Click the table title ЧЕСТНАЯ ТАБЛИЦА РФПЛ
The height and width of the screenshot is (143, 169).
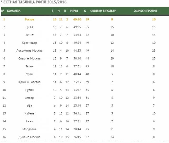pyautogui.click(x=25, y=2)
